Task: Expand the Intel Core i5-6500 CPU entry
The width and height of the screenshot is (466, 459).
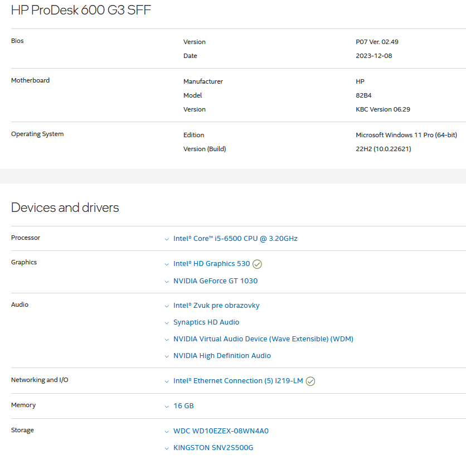Action: pos(167,239)
